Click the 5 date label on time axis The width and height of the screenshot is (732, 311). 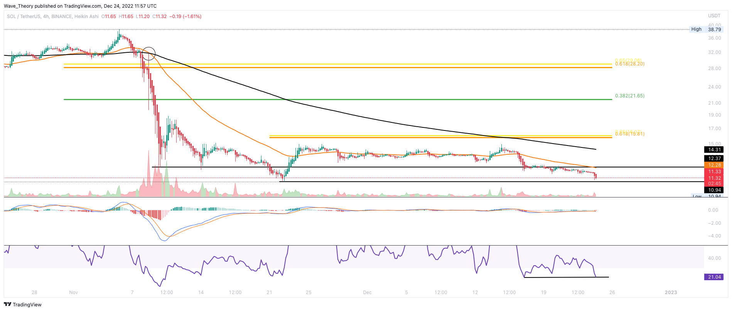click(x=406, y=293)
